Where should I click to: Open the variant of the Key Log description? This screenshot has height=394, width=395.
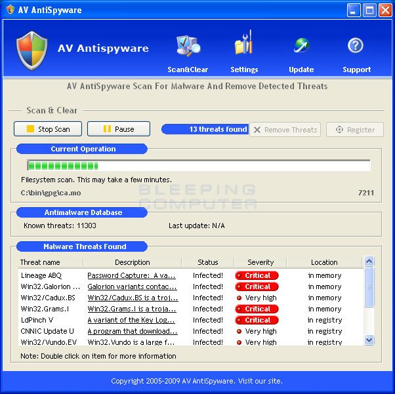click(131, 320)
